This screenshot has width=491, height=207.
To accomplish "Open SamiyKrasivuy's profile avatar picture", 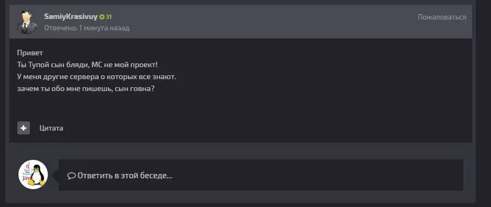I will click(x=27, y=22).
